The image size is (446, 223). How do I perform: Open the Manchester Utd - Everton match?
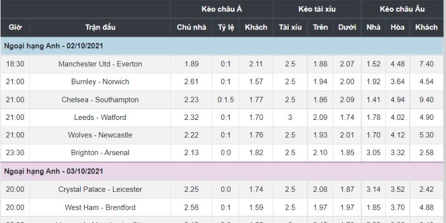point(100,64)
